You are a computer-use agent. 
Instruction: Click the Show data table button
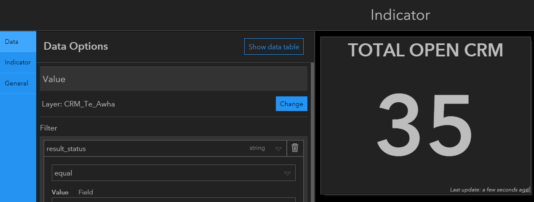click(x=274, y=47)
